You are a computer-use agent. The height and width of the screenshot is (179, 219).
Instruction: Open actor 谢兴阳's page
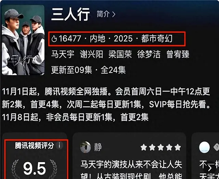[x=91, y=54]
